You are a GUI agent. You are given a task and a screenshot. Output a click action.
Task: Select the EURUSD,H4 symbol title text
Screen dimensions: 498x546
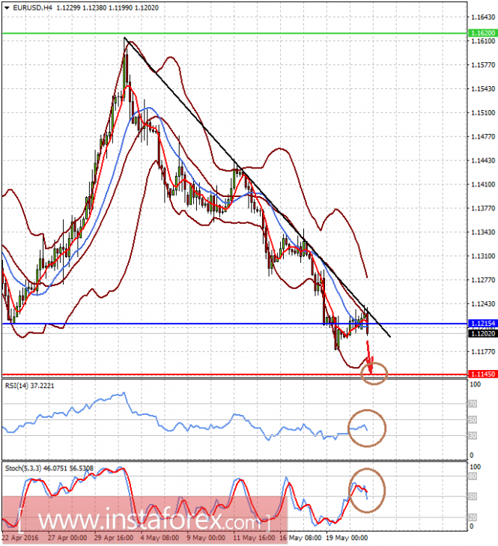click(32, 7)
